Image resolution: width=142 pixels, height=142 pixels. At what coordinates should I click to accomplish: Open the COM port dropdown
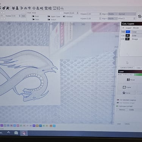click(x=135, y=110)
